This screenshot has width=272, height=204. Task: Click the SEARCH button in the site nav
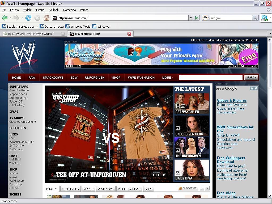[251, 77]
